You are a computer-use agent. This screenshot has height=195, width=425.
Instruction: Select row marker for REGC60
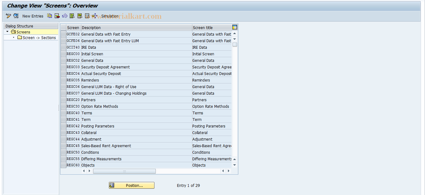[63, 165]
